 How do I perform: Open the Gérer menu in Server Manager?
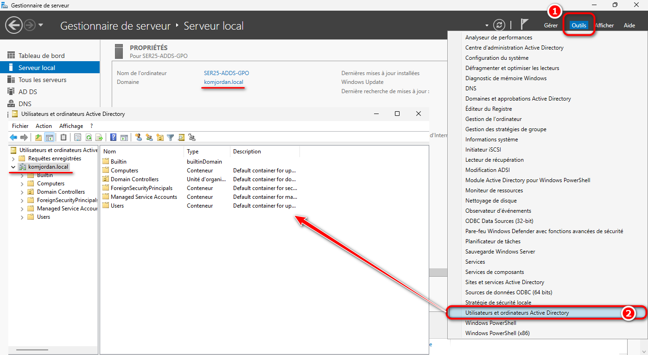(x=551, y=25)
